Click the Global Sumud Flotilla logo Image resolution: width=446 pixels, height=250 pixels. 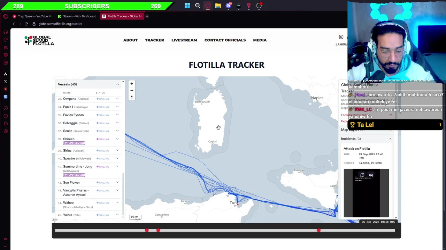click(x=39, y=40)
